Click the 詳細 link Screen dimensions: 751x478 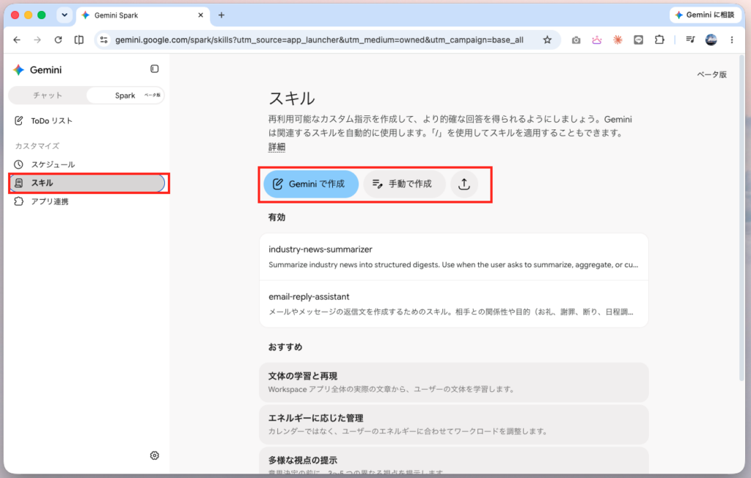(x=276, y=147)
